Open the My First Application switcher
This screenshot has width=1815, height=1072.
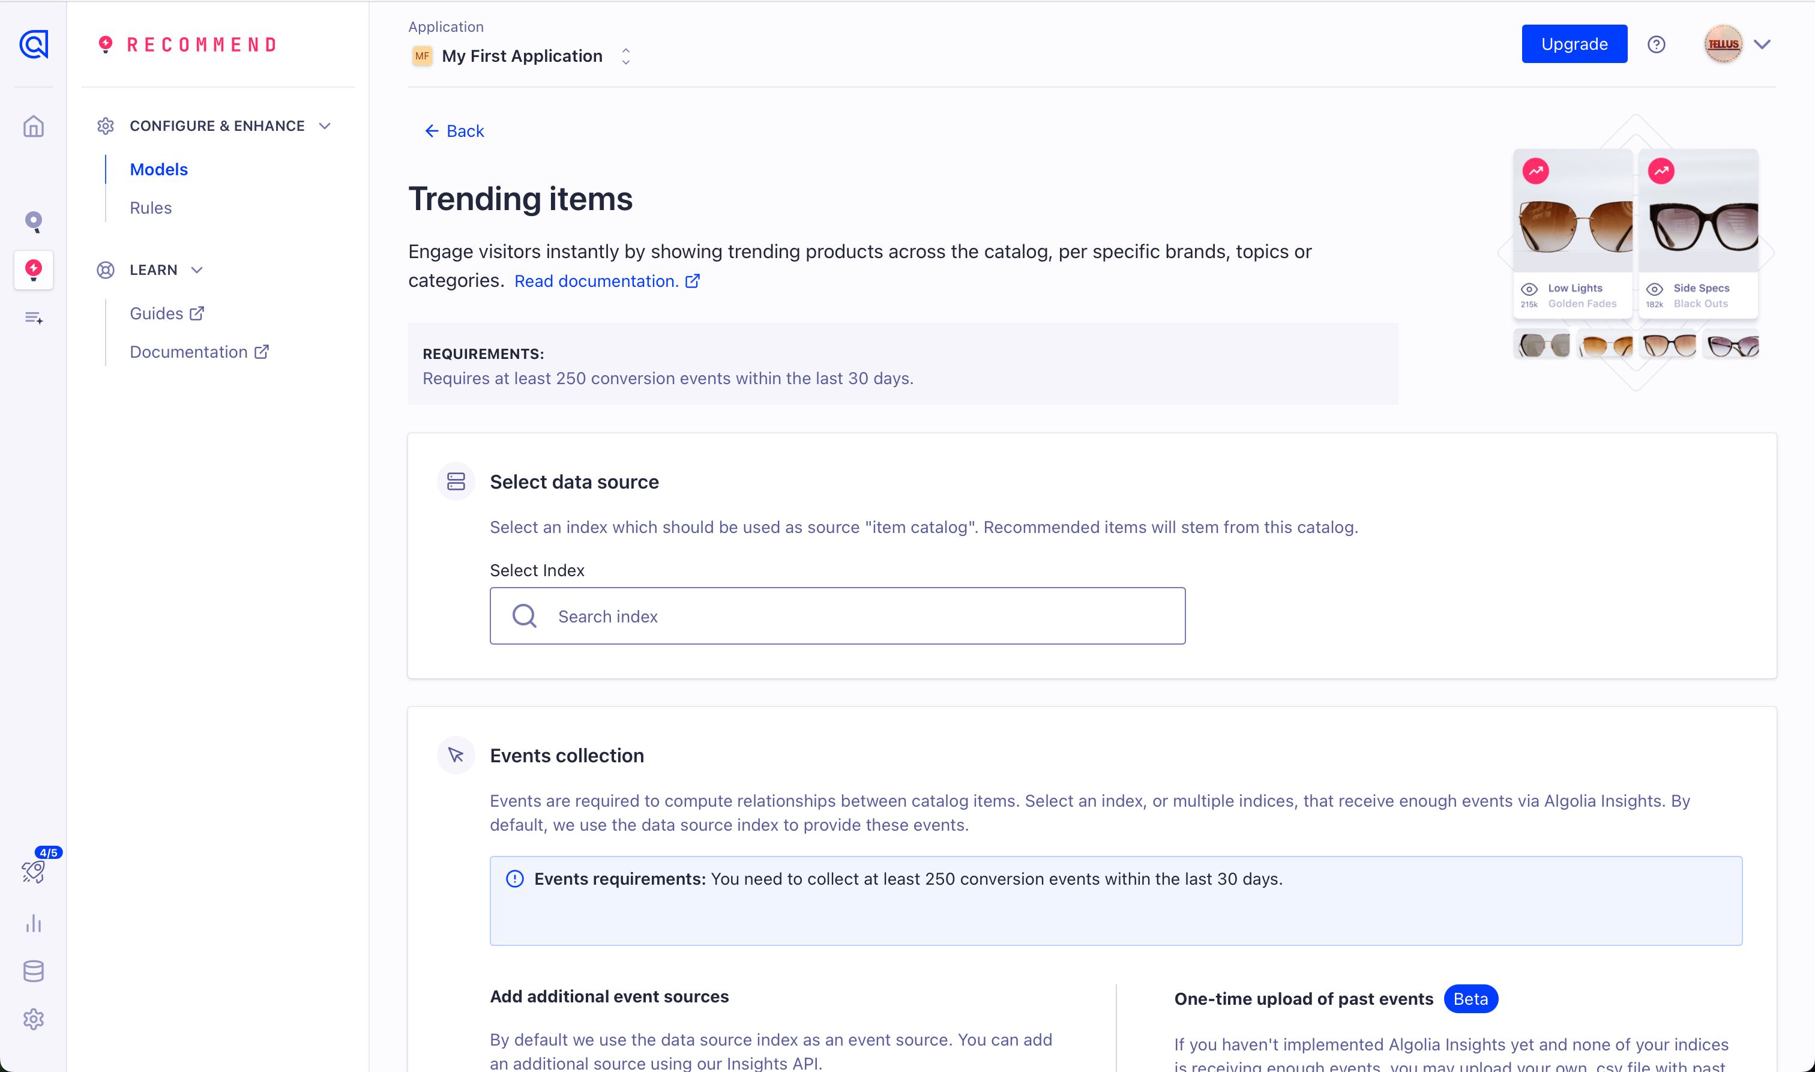(x=522, y=56)
